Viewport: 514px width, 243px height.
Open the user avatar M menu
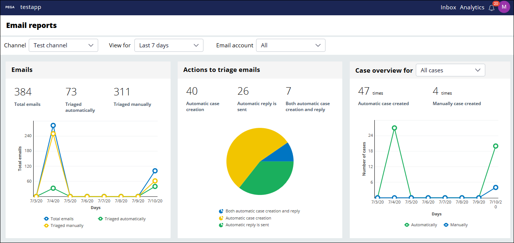coord(504,7)
